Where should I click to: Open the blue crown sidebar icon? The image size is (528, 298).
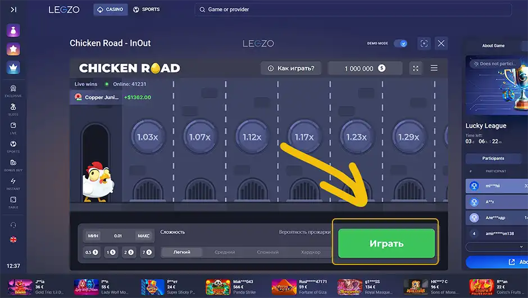pyautogui.click(x=13, y=67)
